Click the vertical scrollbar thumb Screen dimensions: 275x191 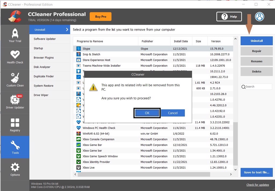tap(236, 144)
